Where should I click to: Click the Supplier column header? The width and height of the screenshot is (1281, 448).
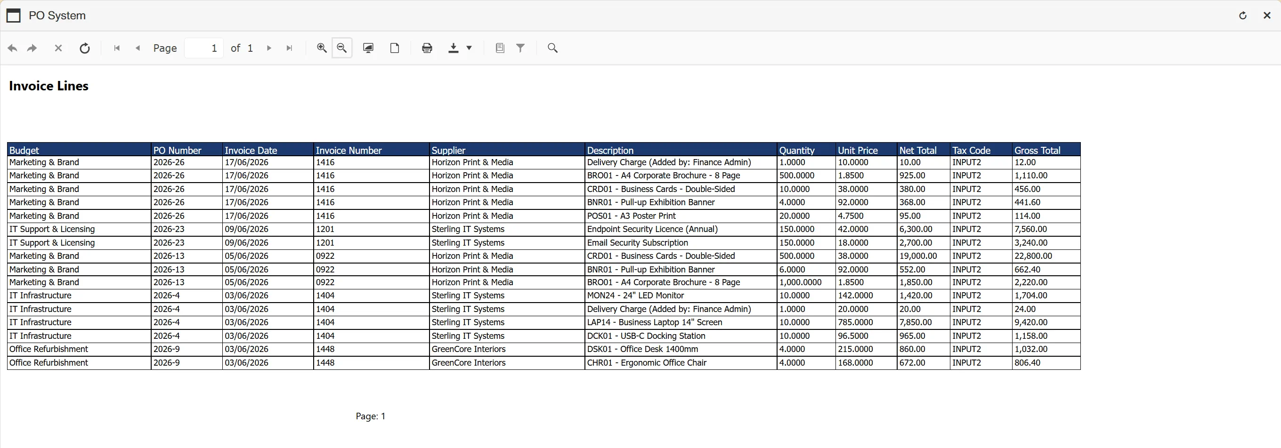(507, 150)
